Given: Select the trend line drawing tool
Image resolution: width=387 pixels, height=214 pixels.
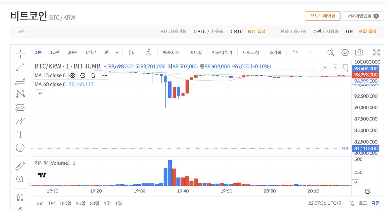Looking at the screenshot, I should 20,67.
